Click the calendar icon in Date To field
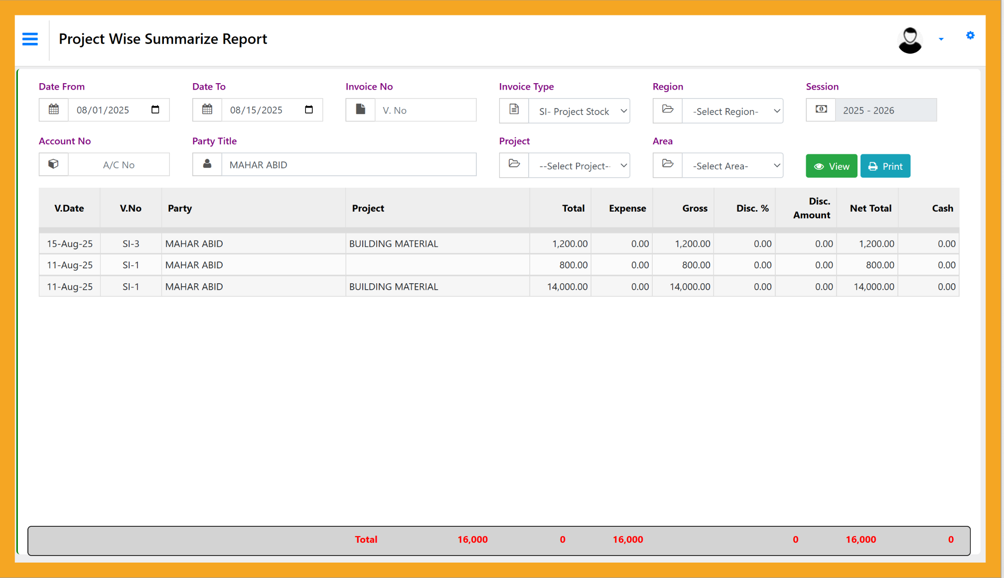 point(207,110)
